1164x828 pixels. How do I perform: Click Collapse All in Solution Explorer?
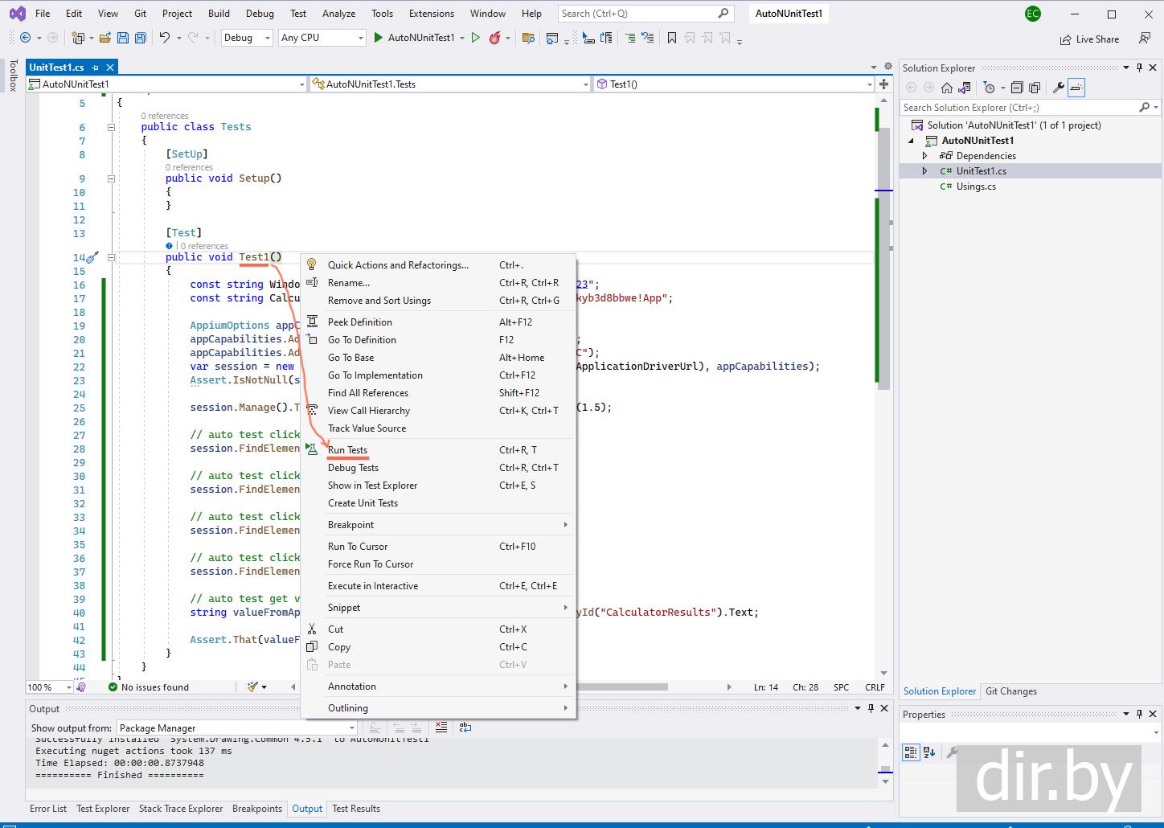tap(1017, 88)
